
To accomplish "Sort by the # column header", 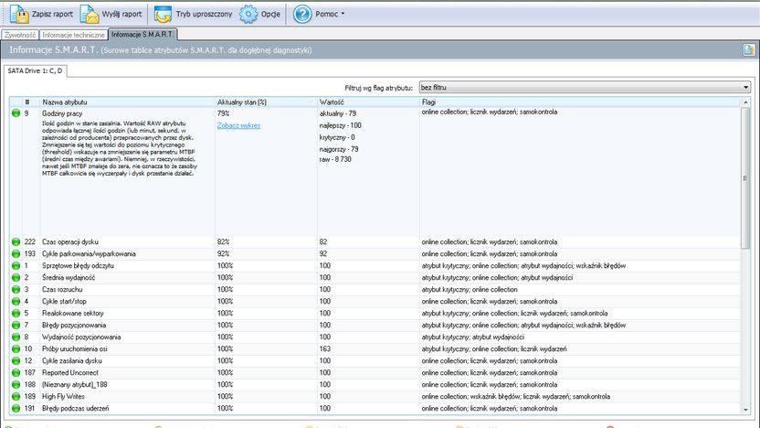I will pos(31,102).
